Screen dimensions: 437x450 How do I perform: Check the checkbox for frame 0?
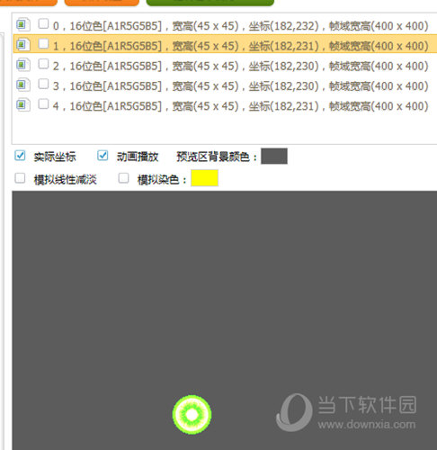point(43,23)
